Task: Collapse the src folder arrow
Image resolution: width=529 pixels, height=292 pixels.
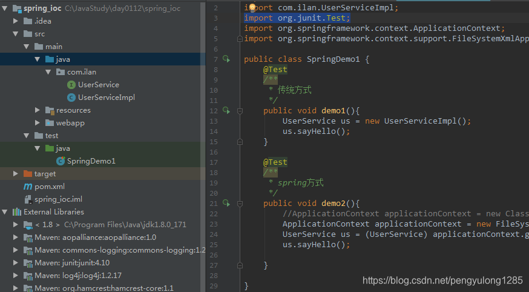Action: [16, 34]
